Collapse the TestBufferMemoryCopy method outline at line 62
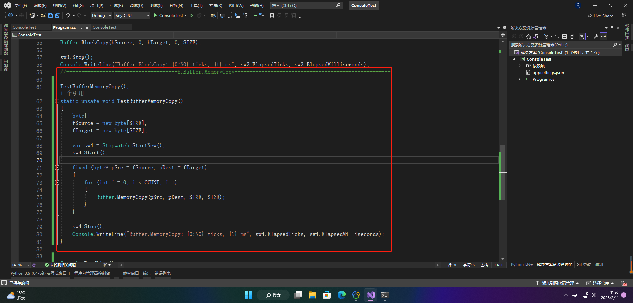633x303 pixels. (57, 101)
